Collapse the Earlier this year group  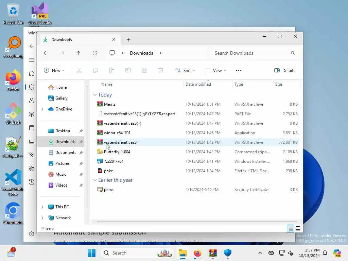[95, 180]
